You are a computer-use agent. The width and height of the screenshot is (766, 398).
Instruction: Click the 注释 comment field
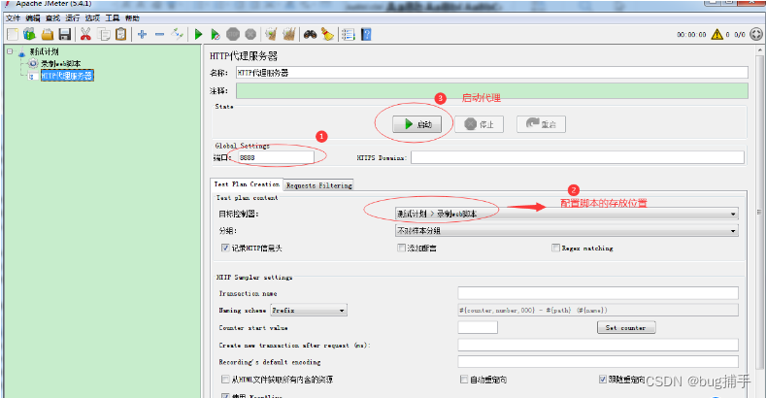coord(492,91)
